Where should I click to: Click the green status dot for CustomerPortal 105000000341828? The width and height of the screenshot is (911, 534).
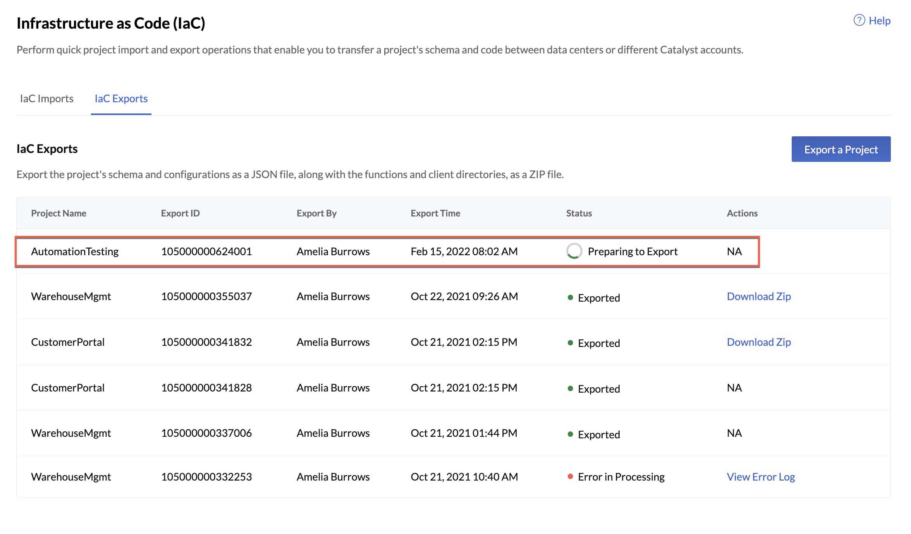570,388
